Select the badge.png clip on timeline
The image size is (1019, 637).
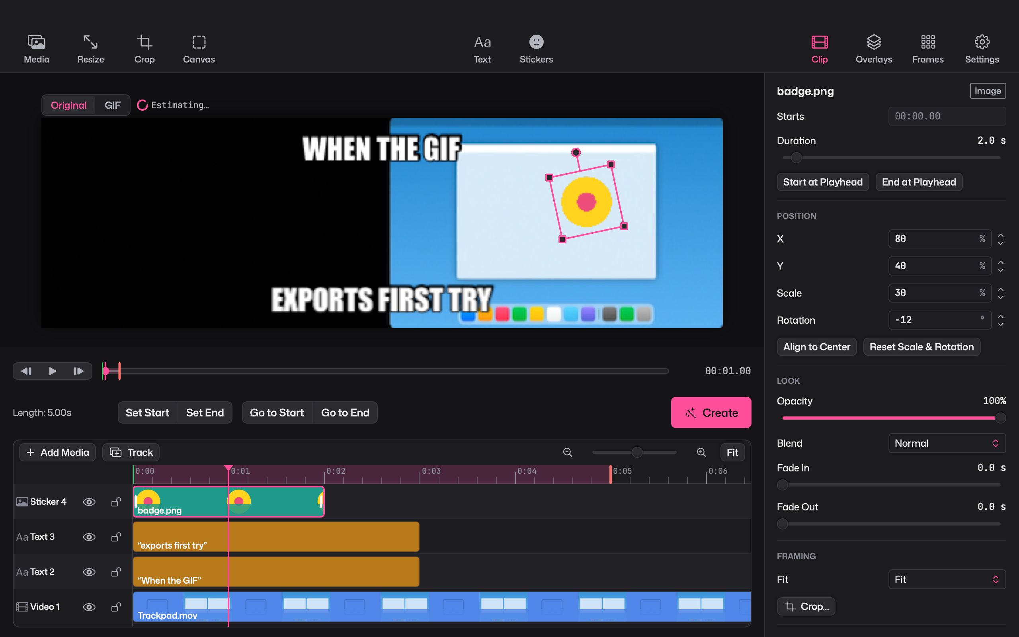[x=228, y=501]
